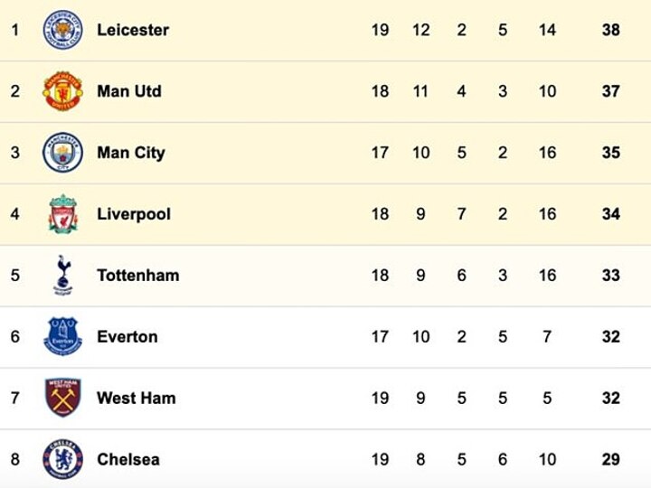
Task: Click the Everton club crest
Action: [x=62, y=336]
